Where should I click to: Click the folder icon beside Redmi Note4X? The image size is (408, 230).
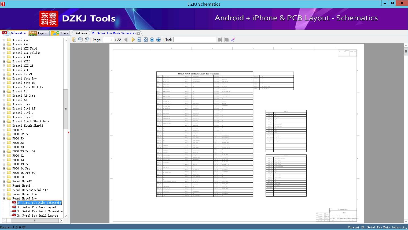(x=9, y=181)
